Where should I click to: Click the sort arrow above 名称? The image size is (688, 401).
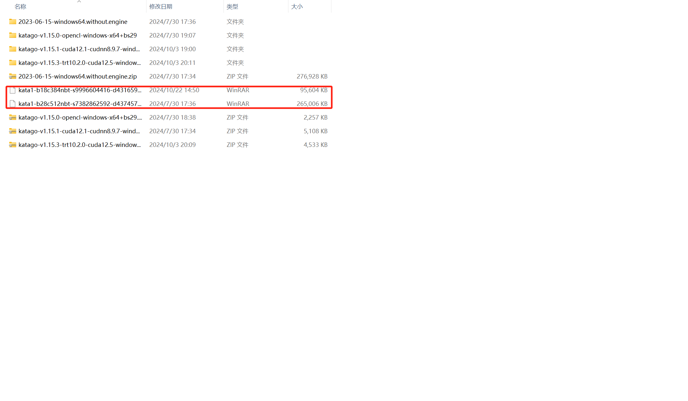tap(79, 2)
